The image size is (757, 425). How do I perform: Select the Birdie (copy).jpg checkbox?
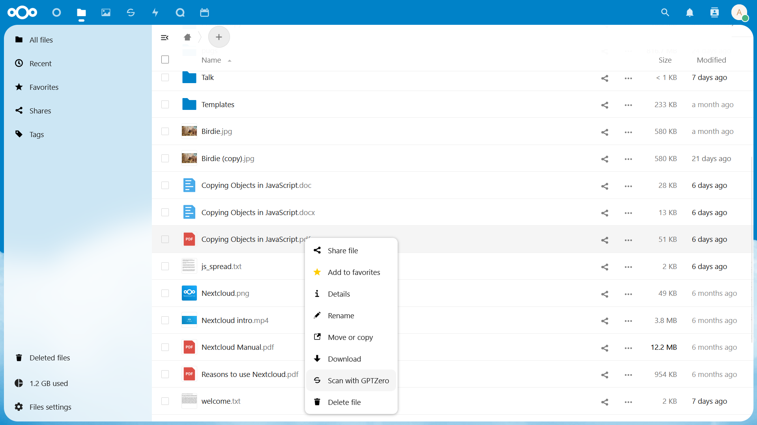point(165,158)
